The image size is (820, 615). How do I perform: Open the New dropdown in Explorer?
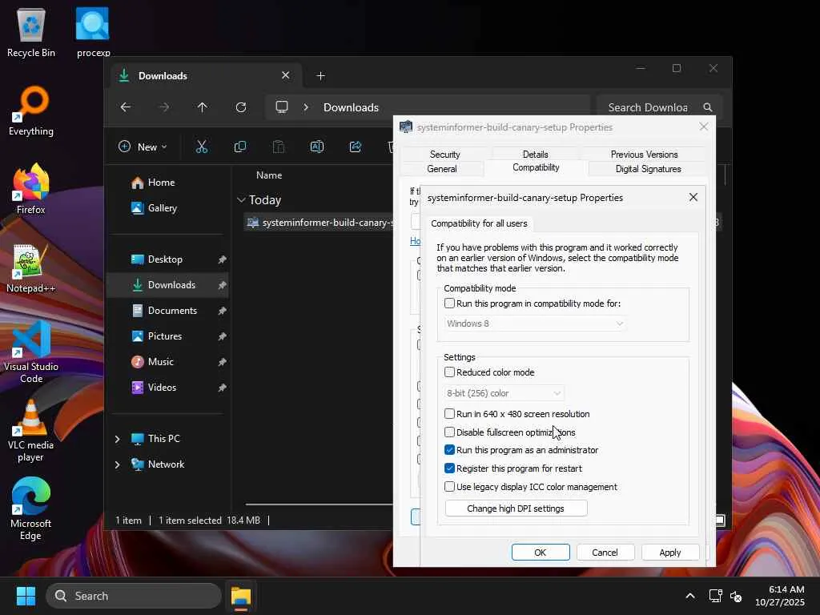pos(143,147)
